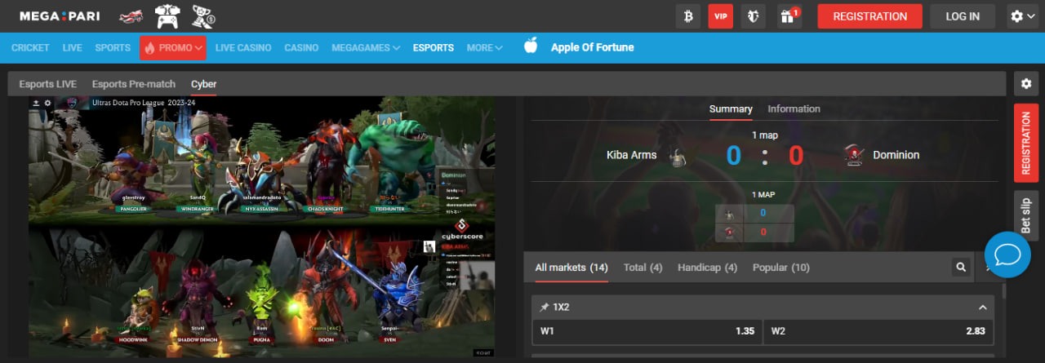Select ESPORTS in navigation bar
The height and width of the screenshot is (363, 1045).
pos(434,48)
